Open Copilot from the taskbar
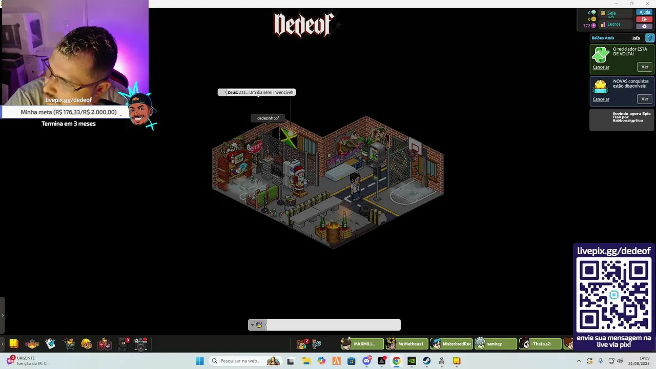This screenshot has width=656, height=369. click(321, 361)
